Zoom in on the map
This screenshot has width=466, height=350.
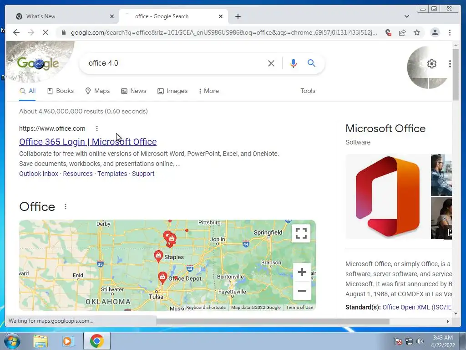coord(302,272)
